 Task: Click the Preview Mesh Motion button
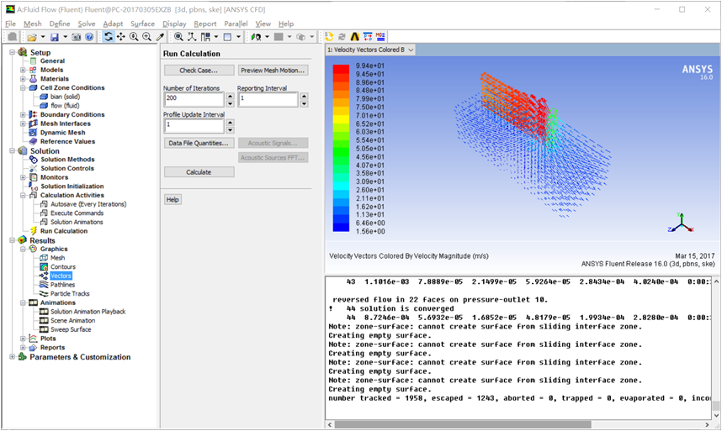pyautogui.click(x=273, y=71)
